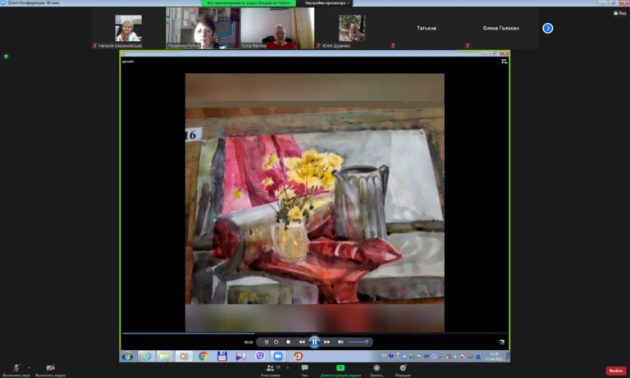The width and height of the screenshot is (630, 378).
Task: Expand audio options arrow beside microphone
Action: tap(29, 367)
